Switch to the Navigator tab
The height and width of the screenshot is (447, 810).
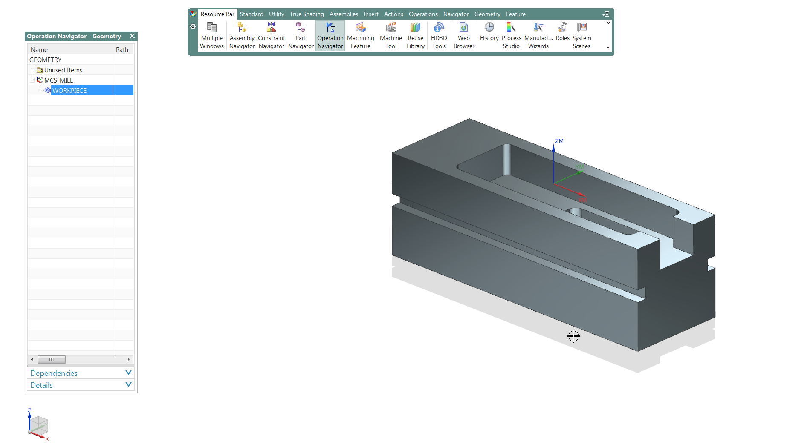[456, 14]
